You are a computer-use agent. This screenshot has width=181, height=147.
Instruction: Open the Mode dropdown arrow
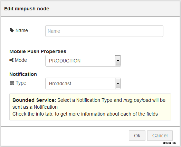tap(118, 61)
